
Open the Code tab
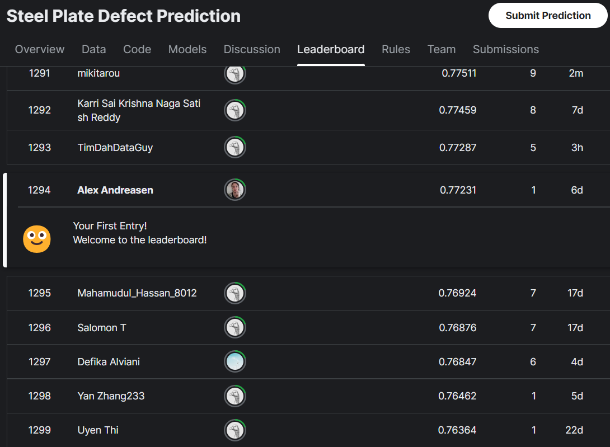(x=137, y=49)
